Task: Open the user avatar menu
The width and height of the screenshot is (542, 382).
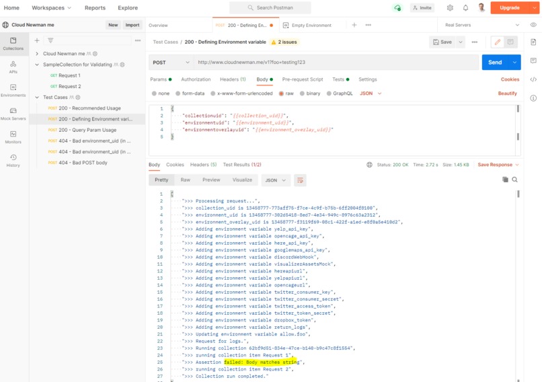Action: coord(481,7)
